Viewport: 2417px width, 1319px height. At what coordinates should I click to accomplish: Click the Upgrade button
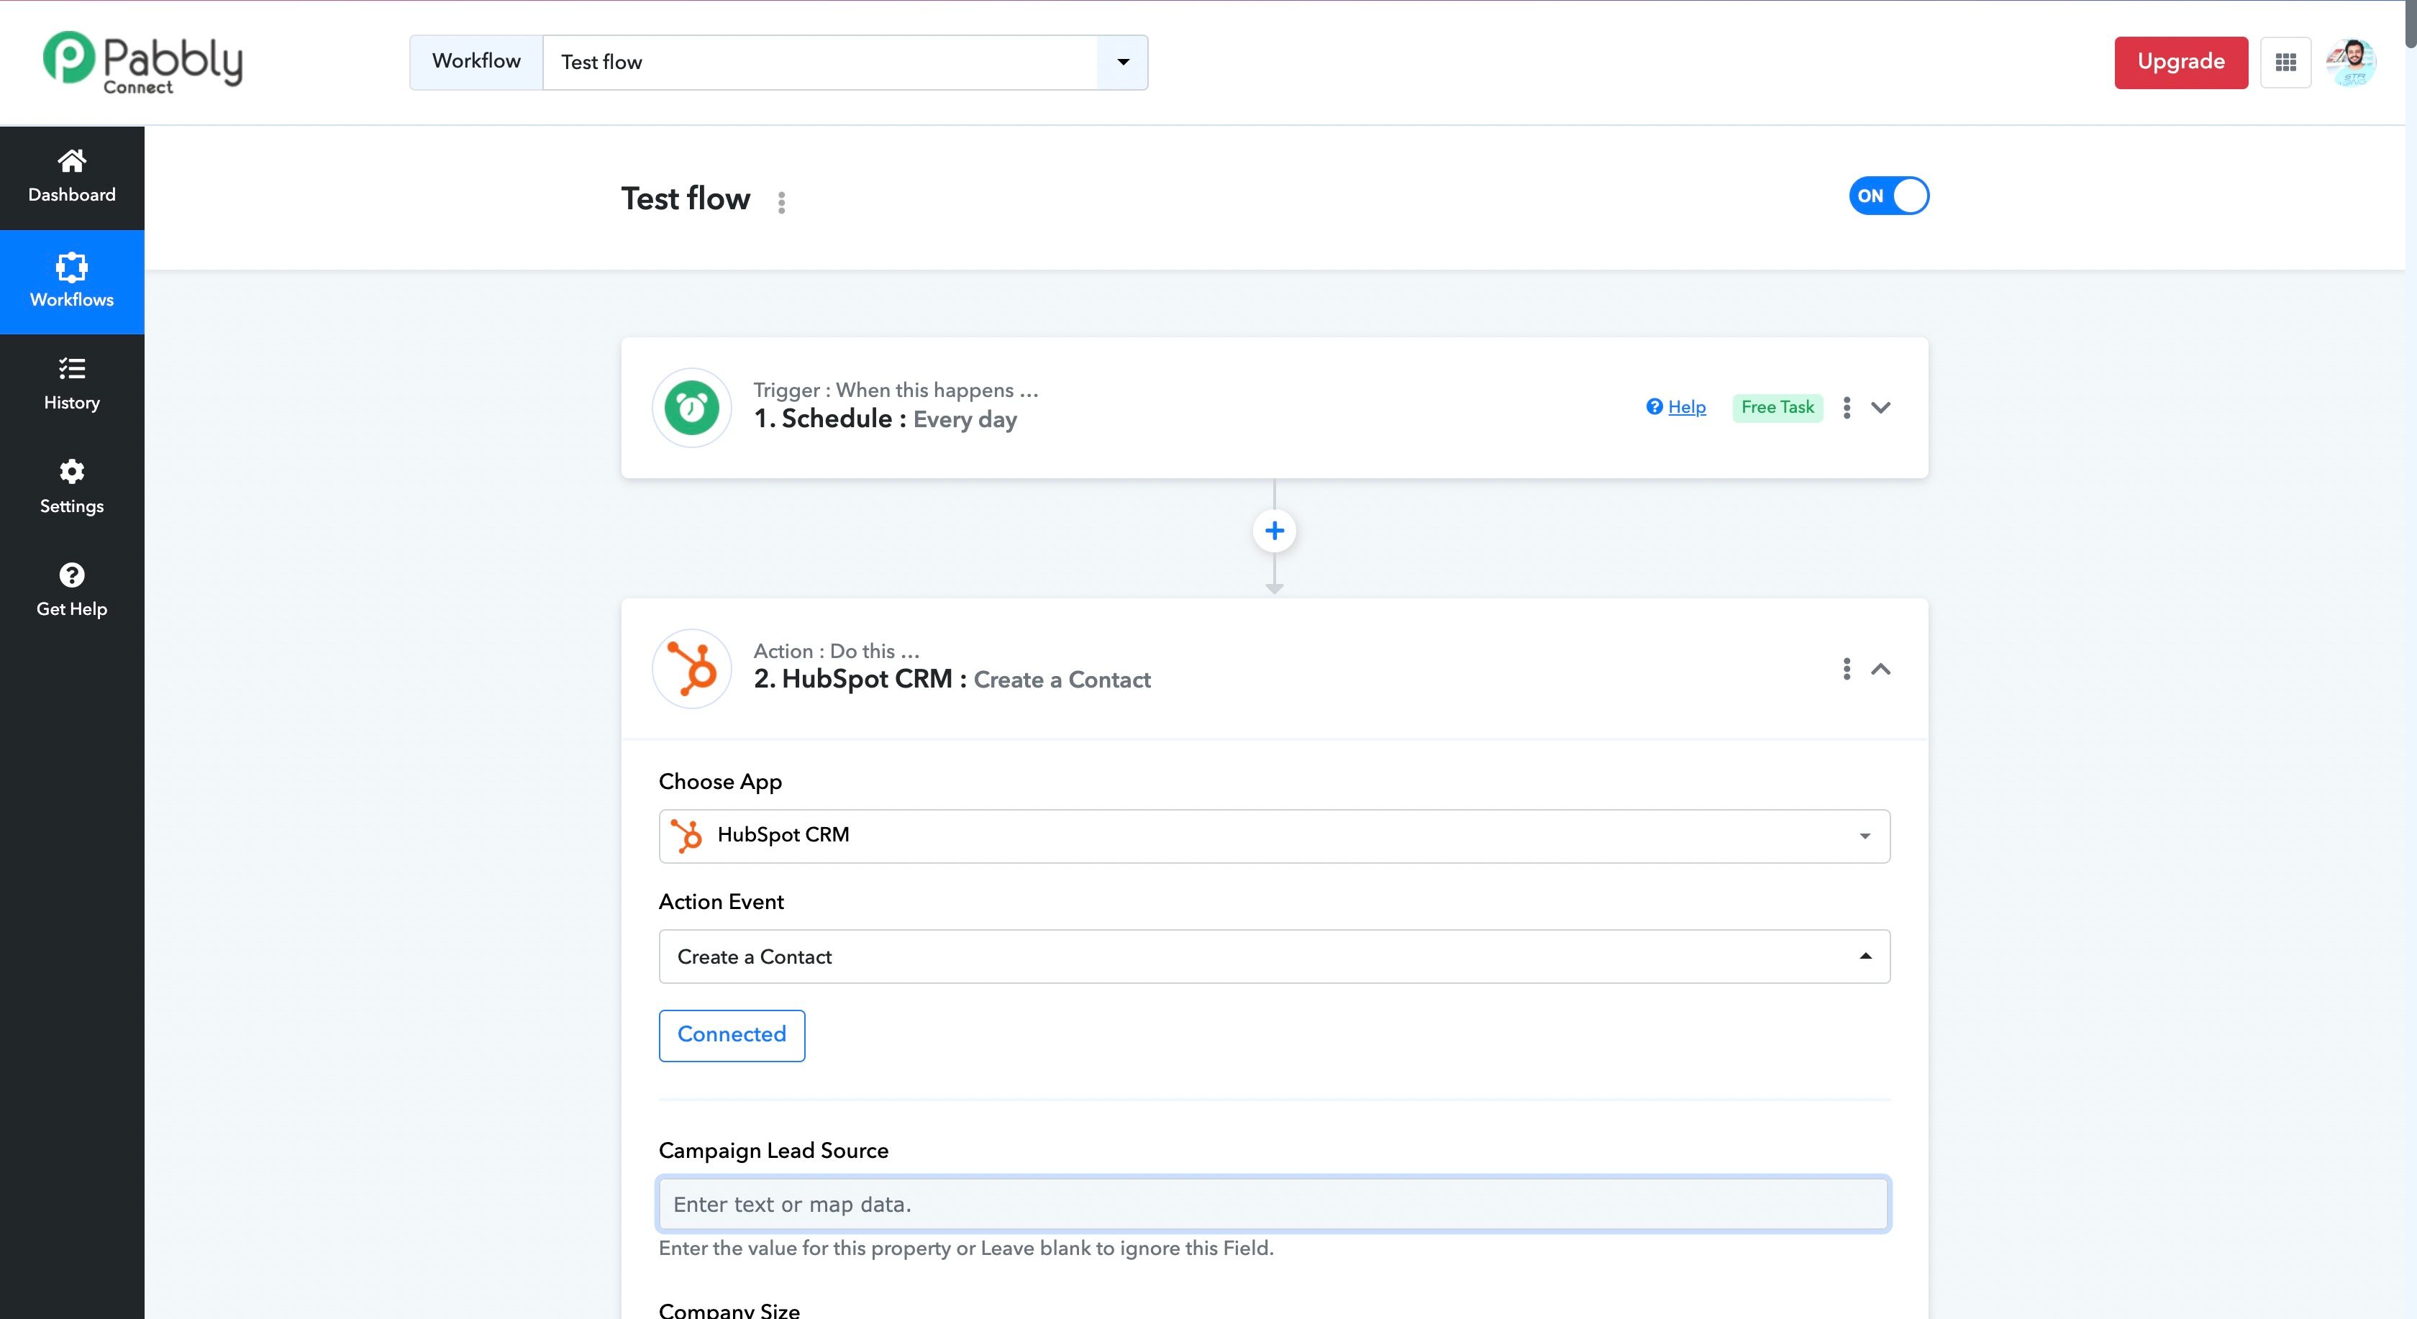pyautogui.click(x=2180, y=62)
